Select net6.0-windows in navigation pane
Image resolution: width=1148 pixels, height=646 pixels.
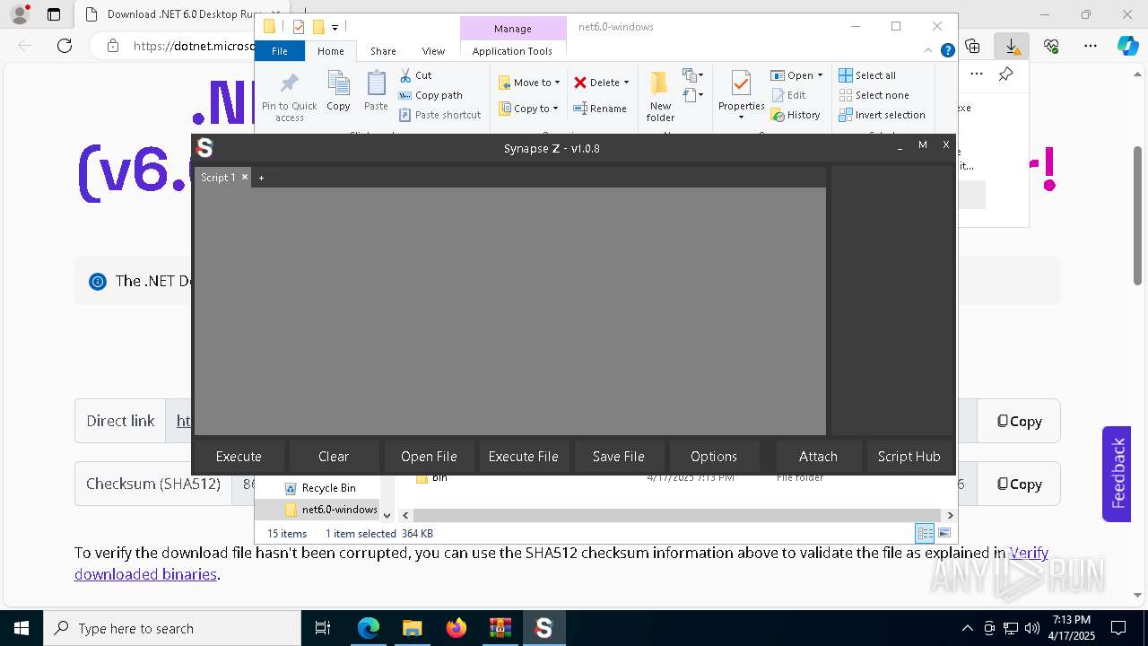[331, 510]
